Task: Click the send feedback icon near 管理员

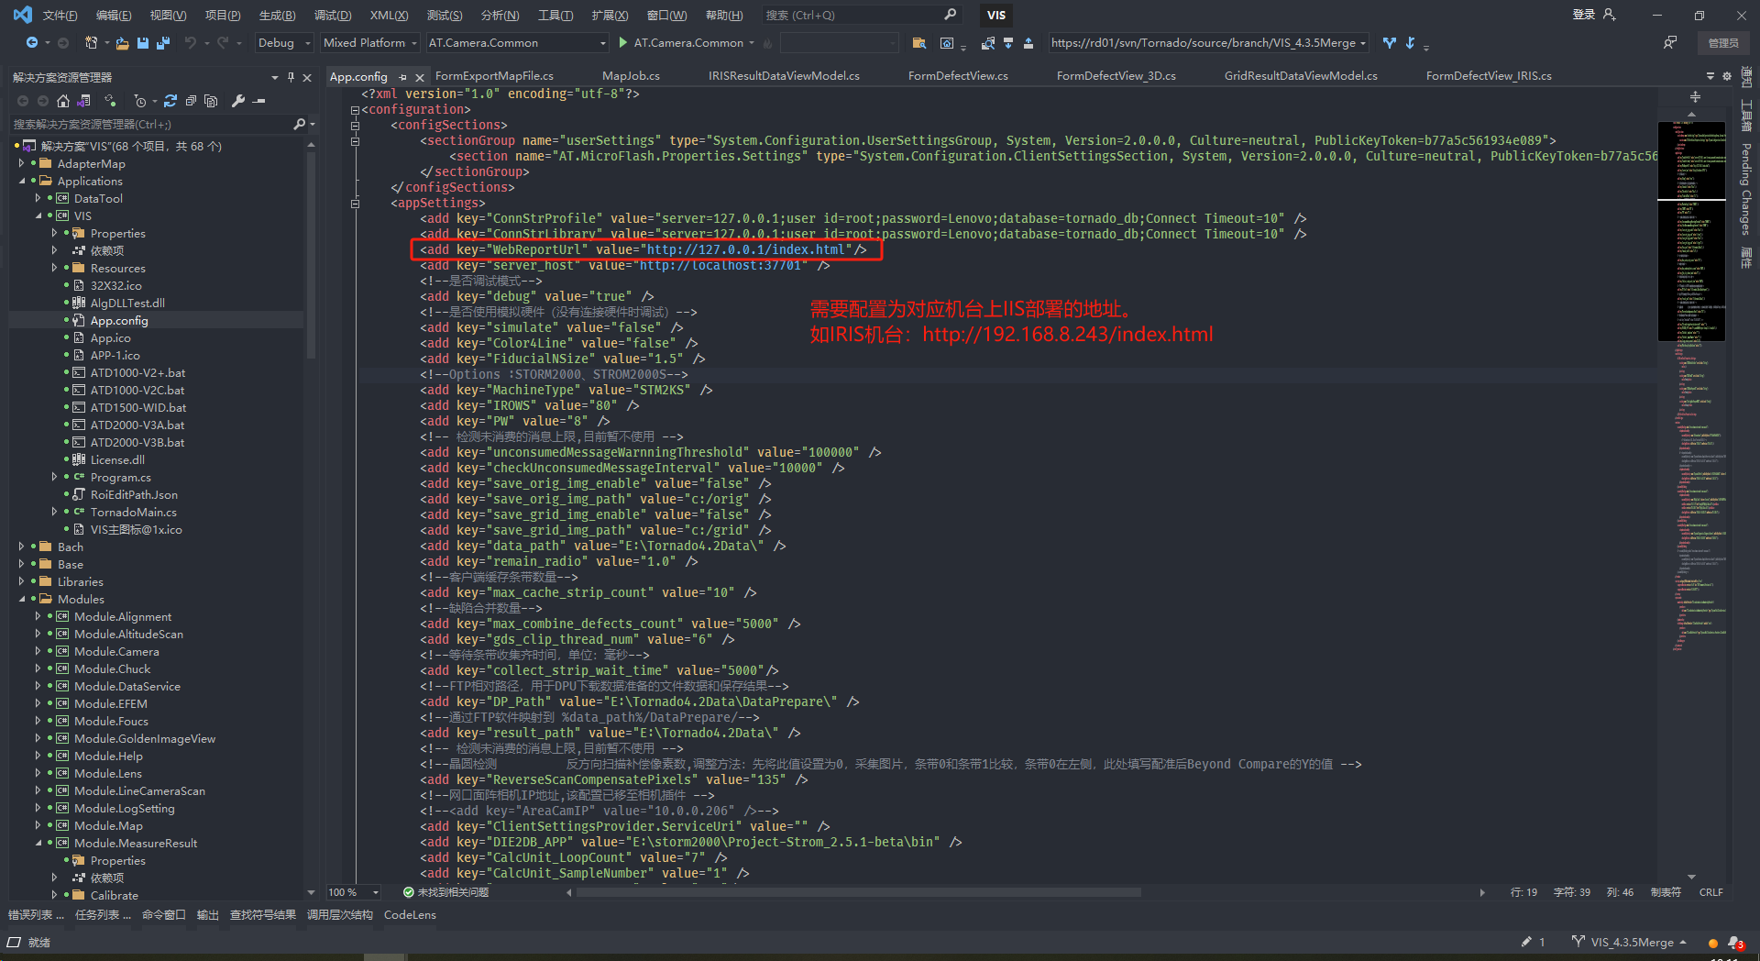Action: (1669, 42)
